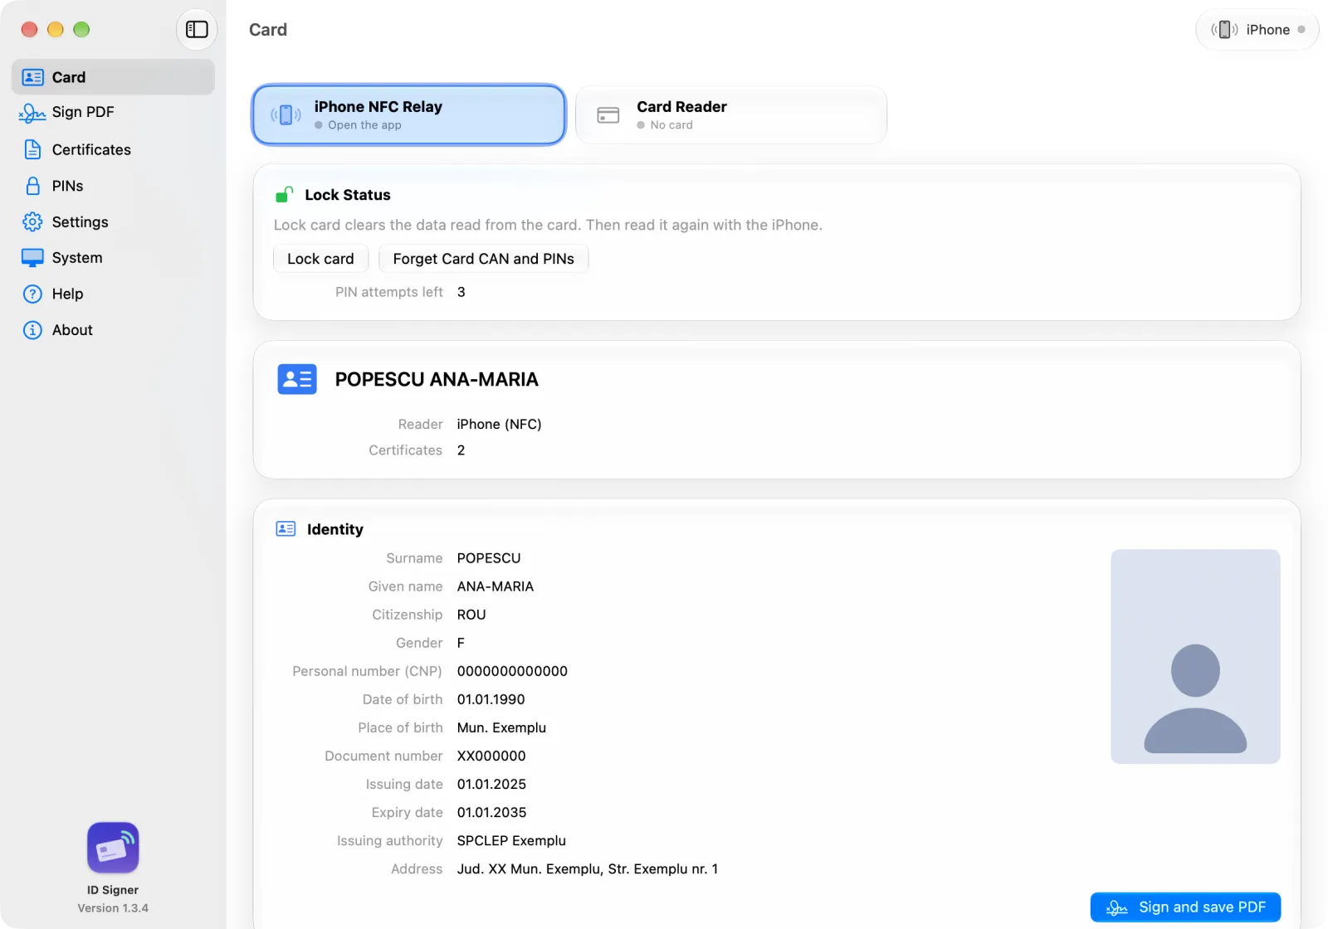Click the issuing date 01.01.2025

[491, 784]
